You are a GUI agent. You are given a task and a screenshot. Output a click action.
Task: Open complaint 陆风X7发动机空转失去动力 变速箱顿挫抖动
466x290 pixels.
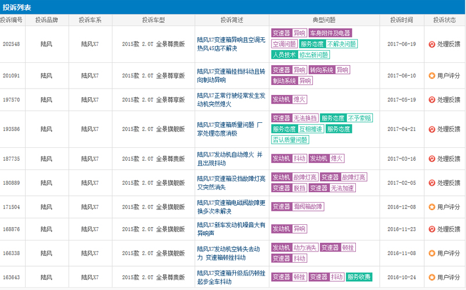[x=228, y=253]
